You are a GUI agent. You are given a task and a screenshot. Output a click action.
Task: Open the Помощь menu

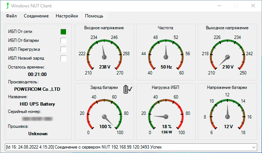click(x=94, y=16)
